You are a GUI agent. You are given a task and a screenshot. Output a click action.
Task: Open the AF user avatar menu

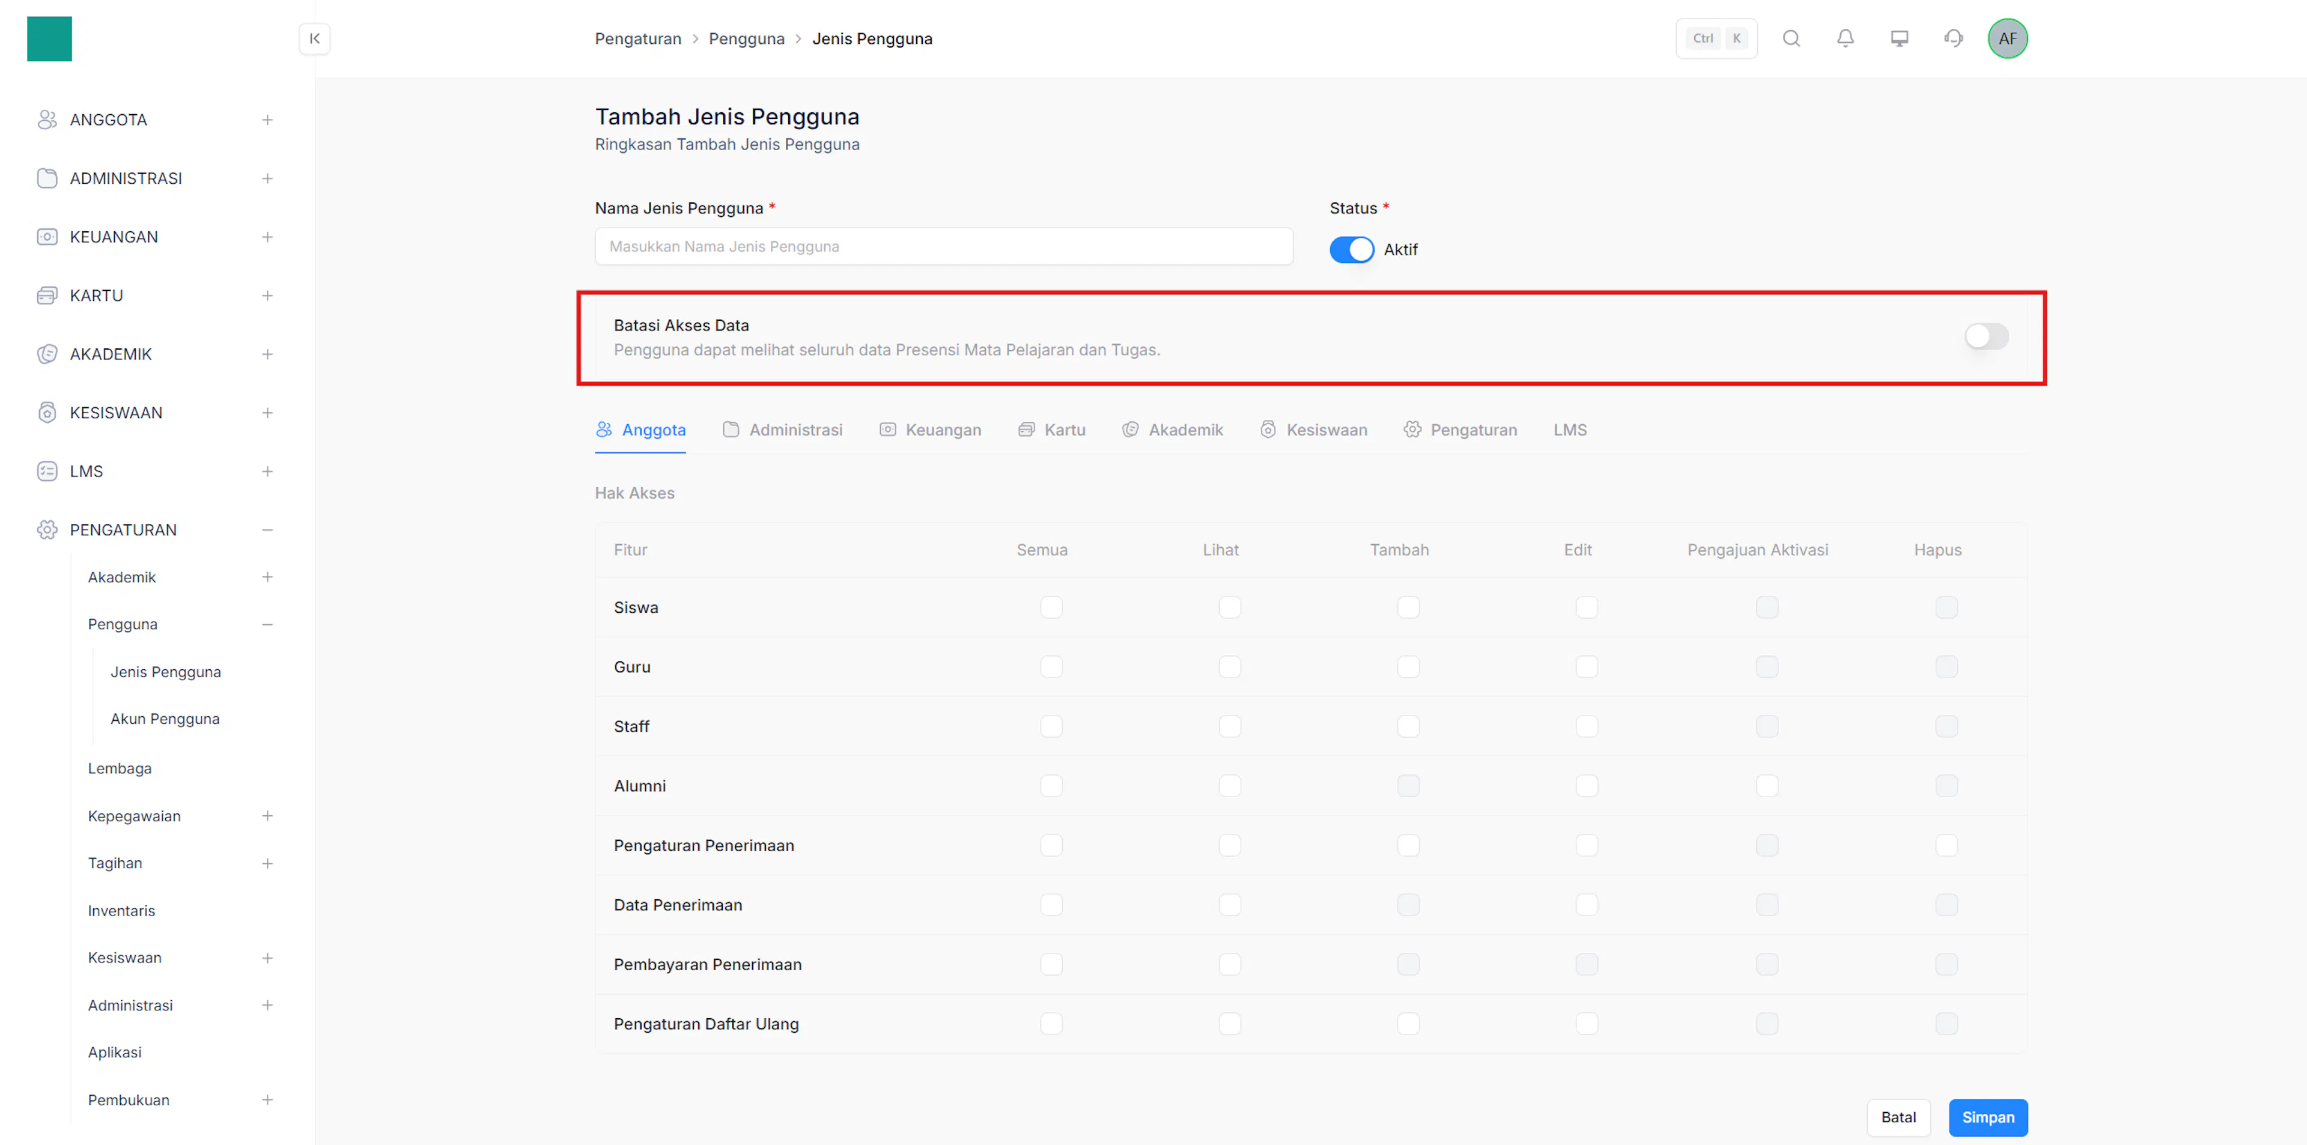click(2007, 38)
